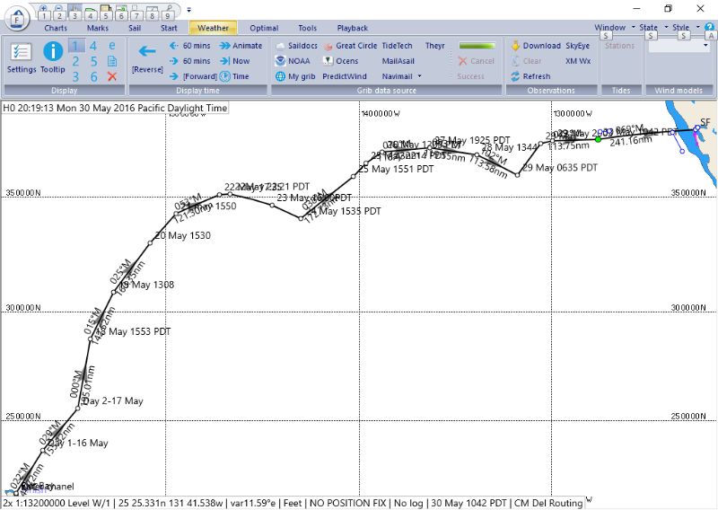Screen dimensions: 718x510
Task: Start the Animate weather playback
Action: point(241,46)
